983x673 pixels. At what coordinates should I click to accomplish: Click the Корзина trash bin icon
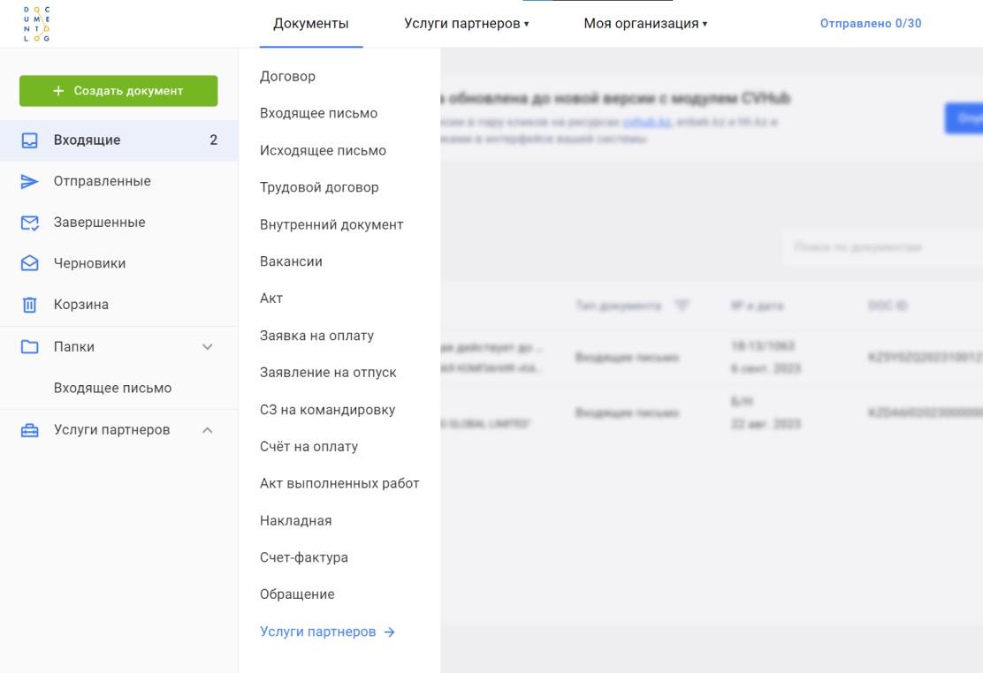point(30,306)
